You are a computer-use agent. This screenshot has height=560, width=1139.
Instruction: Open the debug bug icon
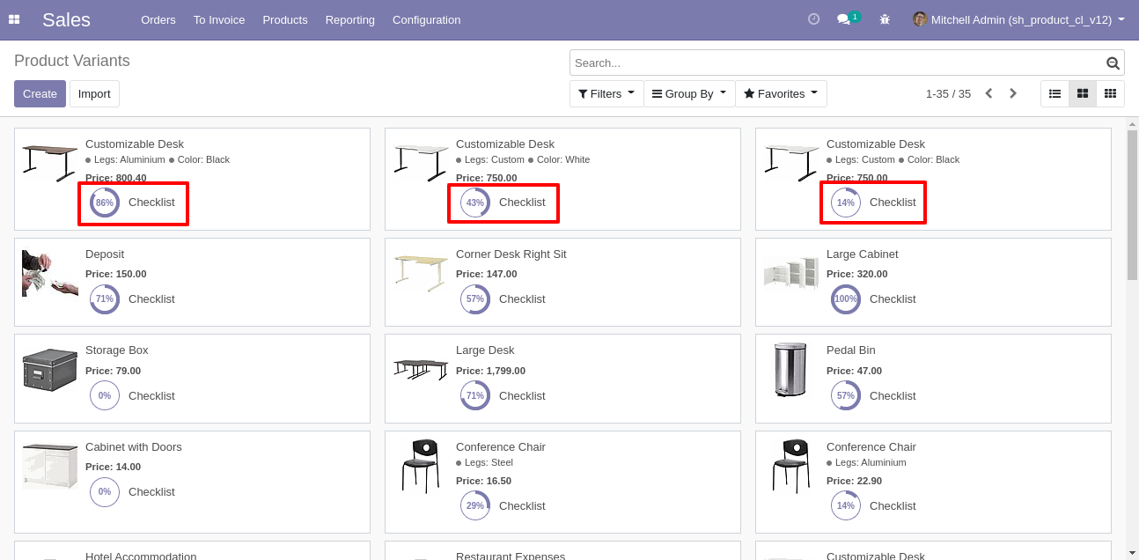coord(885,19)
